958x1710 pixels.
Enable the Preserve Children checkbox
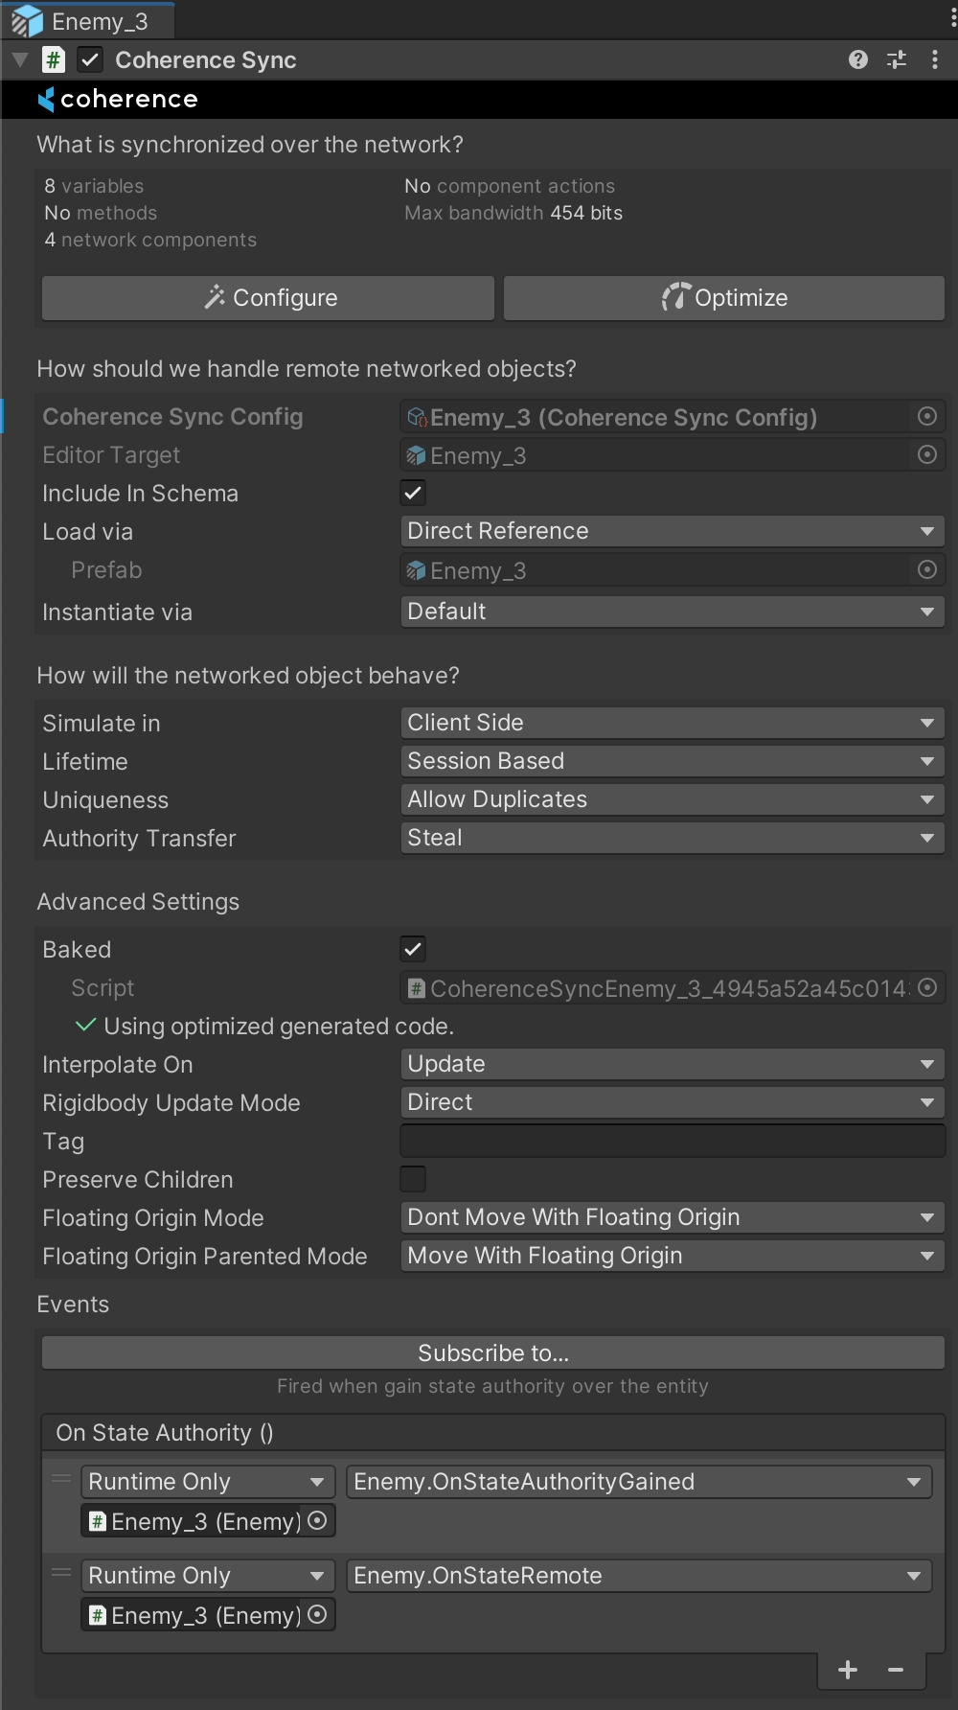point(413,1179)
